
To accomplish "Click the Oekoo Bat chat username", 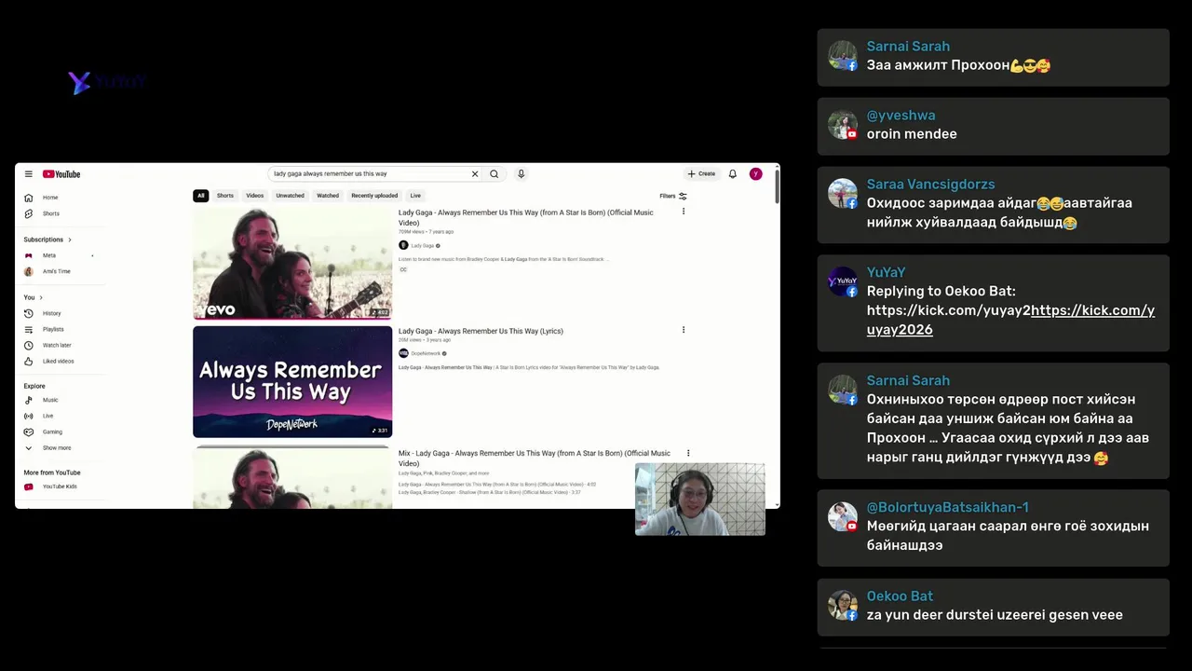I will tap(900, 596).
